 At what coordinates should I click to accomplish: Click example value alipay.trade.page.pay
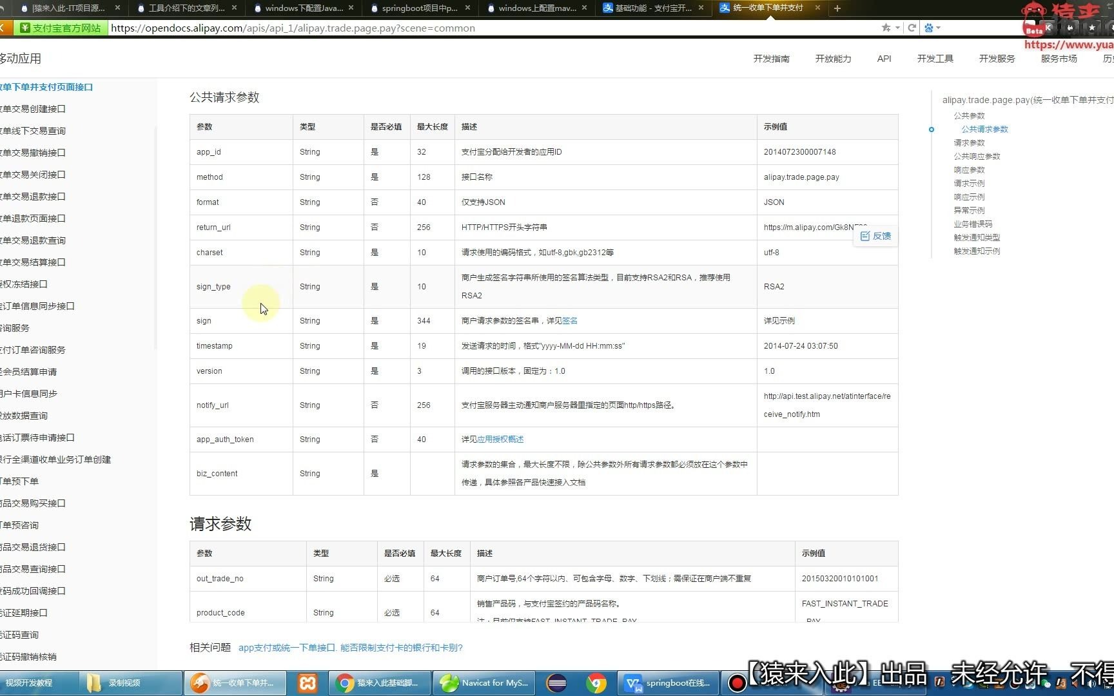(801, 177)
